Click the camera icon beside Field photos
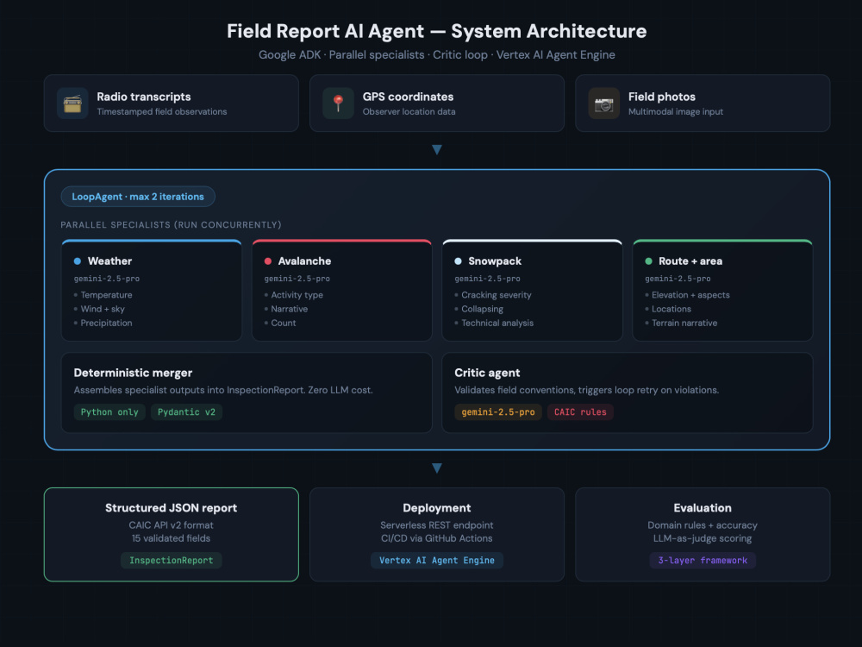The image size is (862, 647). 603,104
